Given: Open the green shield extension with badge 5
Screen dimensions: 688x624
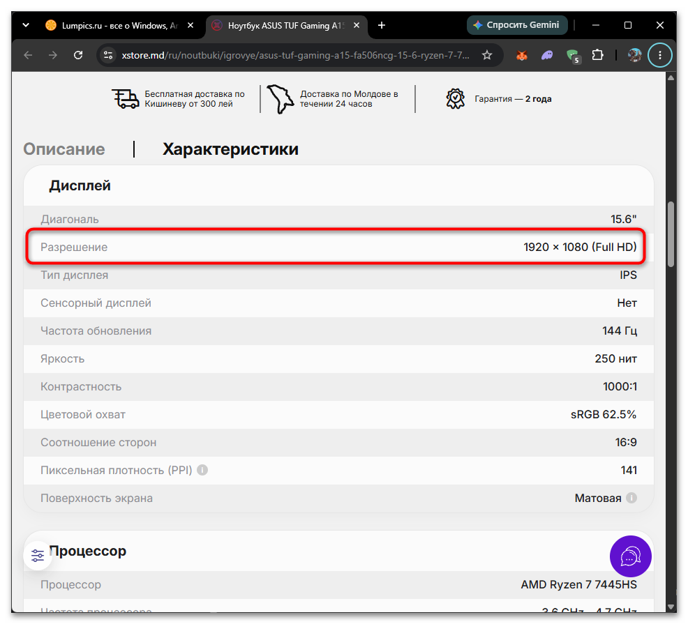Looking at the screenshot, I should pos(573,56).
